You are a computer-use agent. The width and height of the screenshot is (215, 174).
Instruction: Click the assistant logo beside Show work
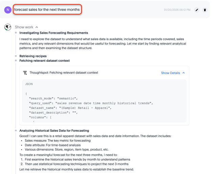coord(7,27)
